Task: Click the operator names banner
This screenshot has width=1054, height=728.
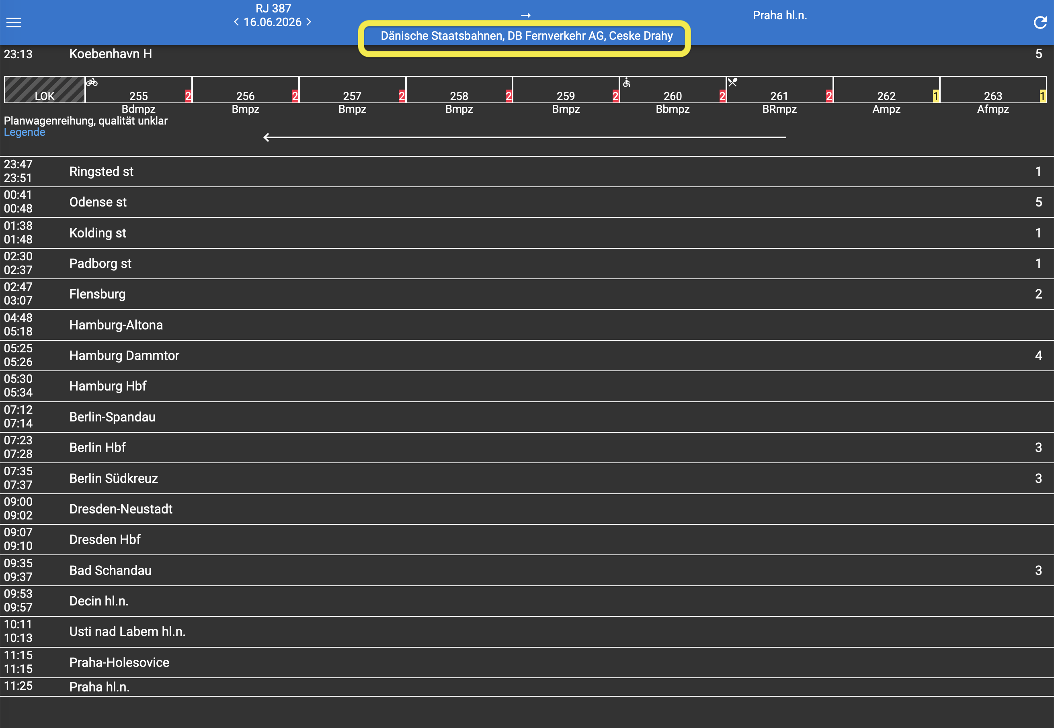Action: point(526,36)
